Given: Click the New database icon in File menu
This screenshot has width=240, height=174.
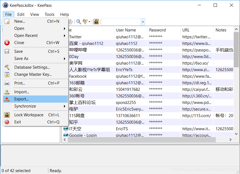Looking at the screenshot, I should [x=7, y=21].
